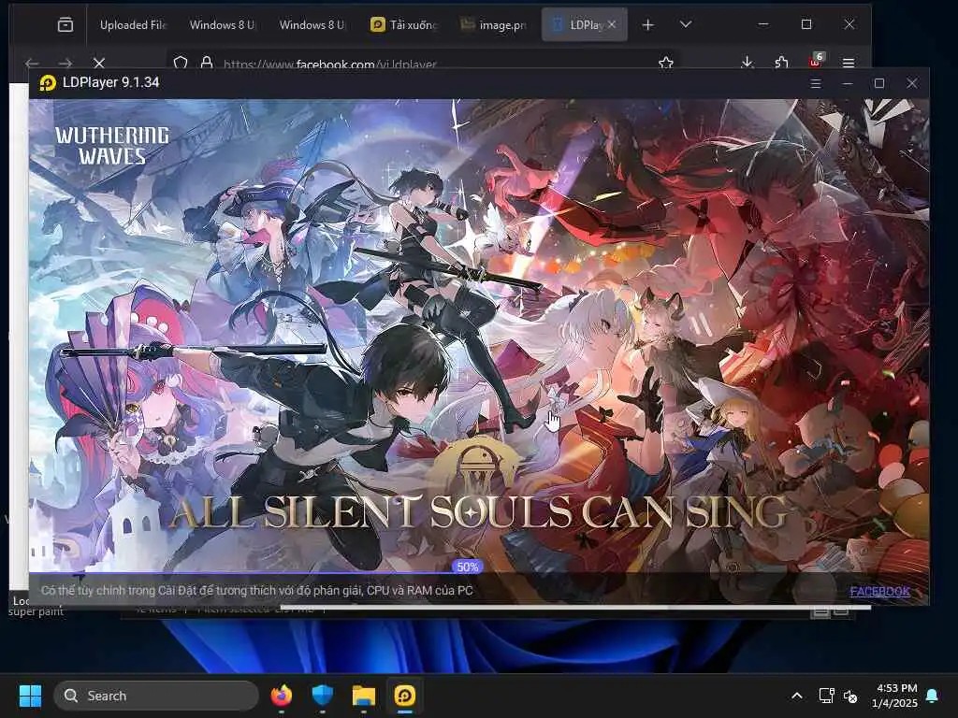Open File Explorer from the taskbar

pos(364,696)
